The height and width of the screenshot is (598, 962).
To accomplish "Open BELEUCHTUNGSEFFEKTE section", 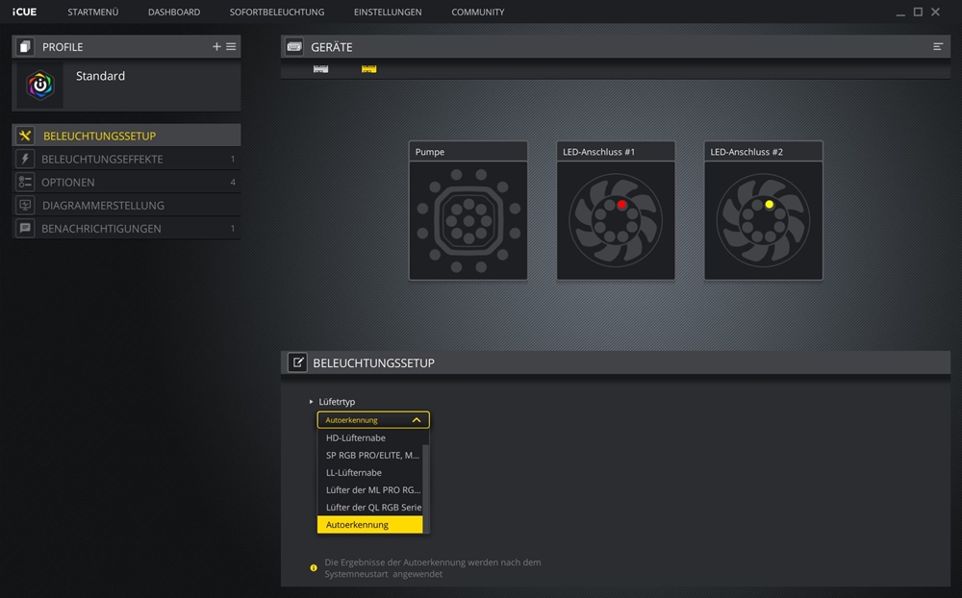I will point(126,159).
